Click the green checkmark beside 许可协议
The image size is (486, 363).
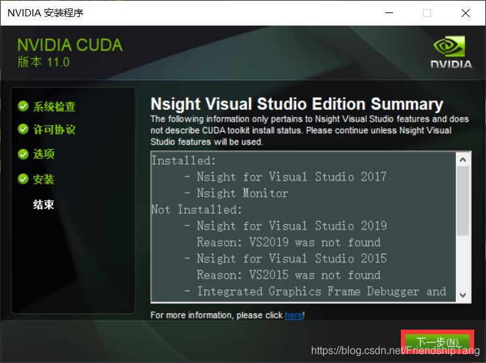[24, 129]
